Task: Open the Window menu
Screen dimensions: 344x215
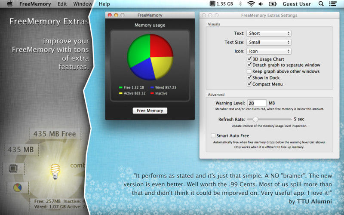Action: 83,4
